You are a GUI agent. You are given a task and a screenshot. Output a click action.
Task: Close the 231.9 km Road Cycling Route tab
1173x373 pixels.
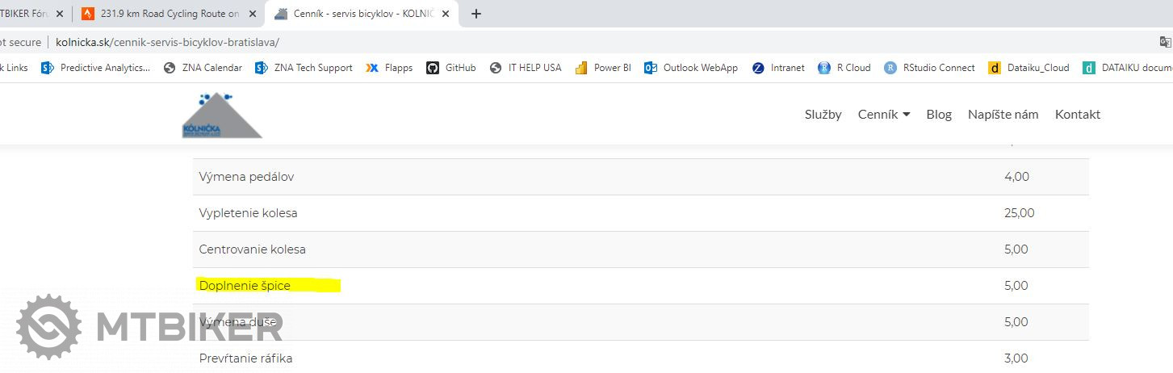(x=253, y=14)
